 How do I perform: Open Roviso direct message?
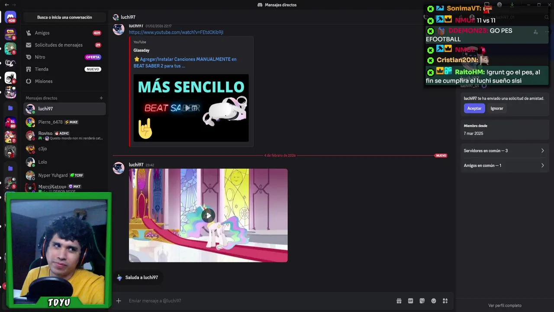click(x=64, y=136)
